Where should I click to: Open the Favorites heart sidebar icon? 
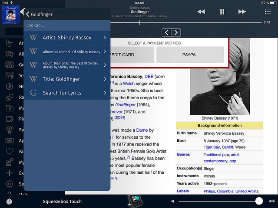9,151
